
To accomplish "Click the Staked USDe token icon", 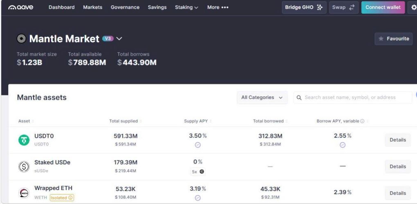I will 24,166.
